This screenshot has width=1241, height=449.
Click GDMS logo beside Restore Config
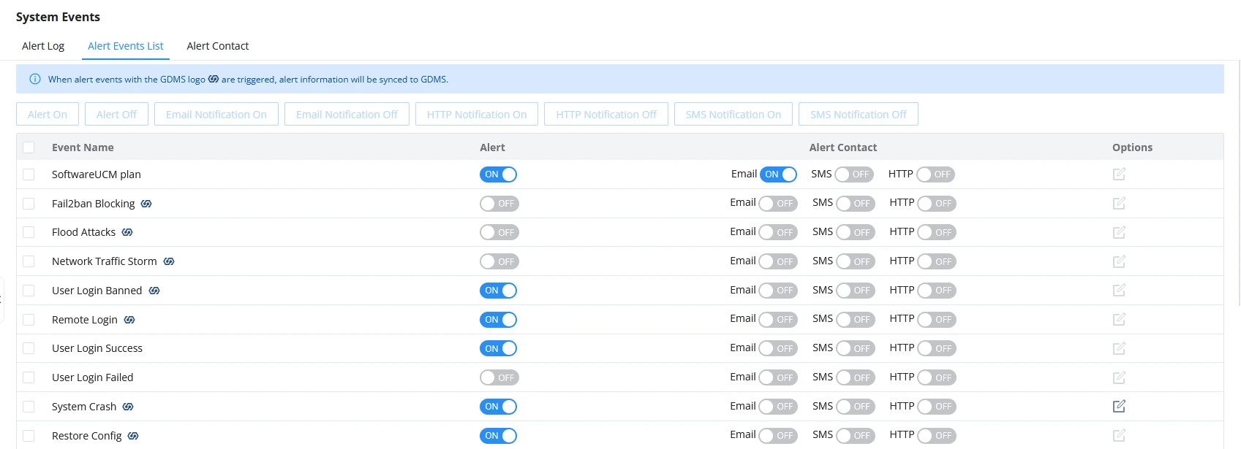pyautogui.click(x=133, y=436)
